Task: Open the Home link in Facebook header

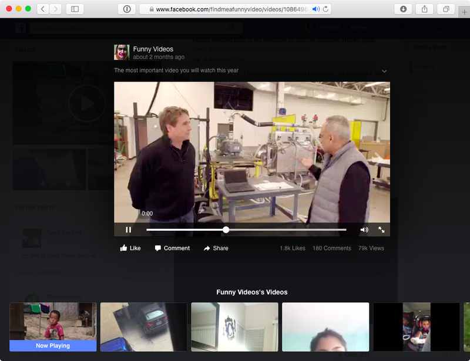Action: [x=358, y=28]
